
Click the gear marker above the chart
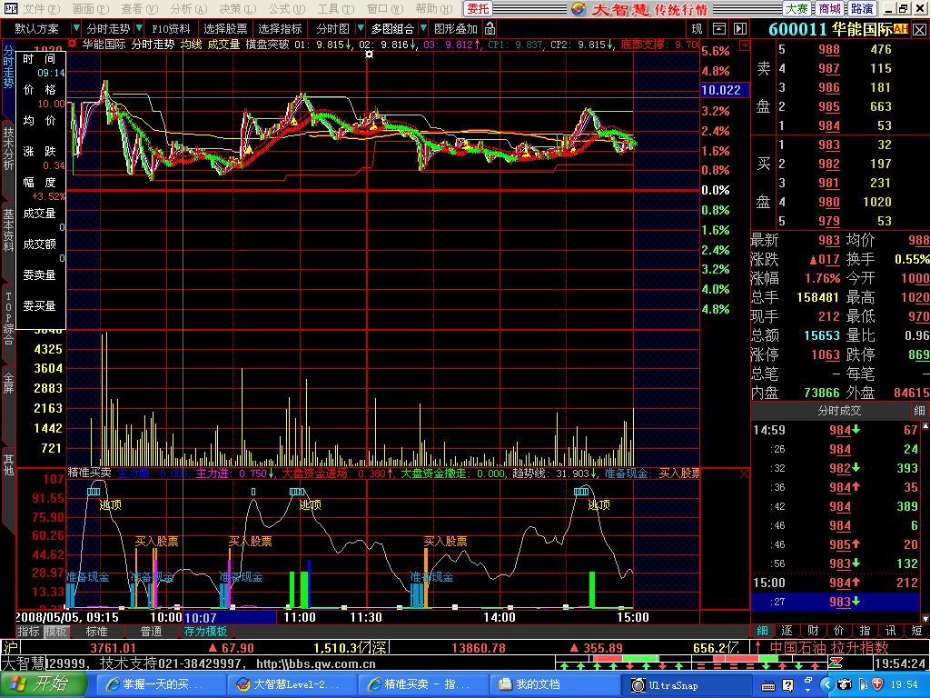coord(369,55)
